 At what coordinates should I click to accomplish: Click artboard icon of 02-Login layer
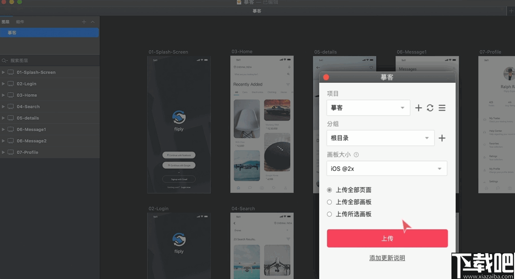(10, 84)
